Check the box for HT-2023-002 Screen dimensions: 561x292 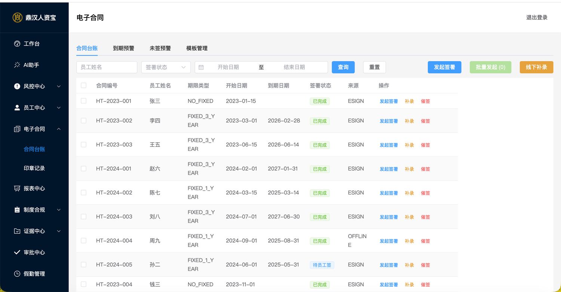pos(83,121)
